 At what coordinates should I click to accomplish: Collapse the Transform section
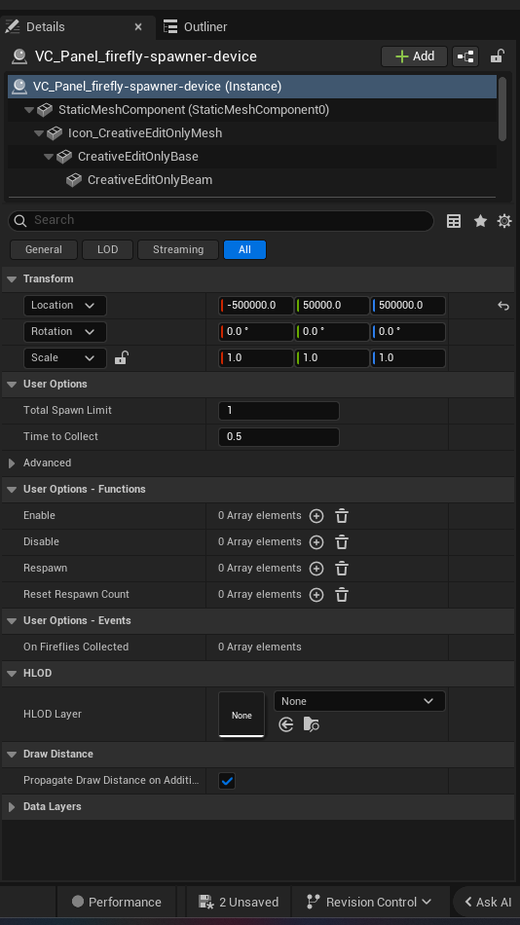click(12, 279)
